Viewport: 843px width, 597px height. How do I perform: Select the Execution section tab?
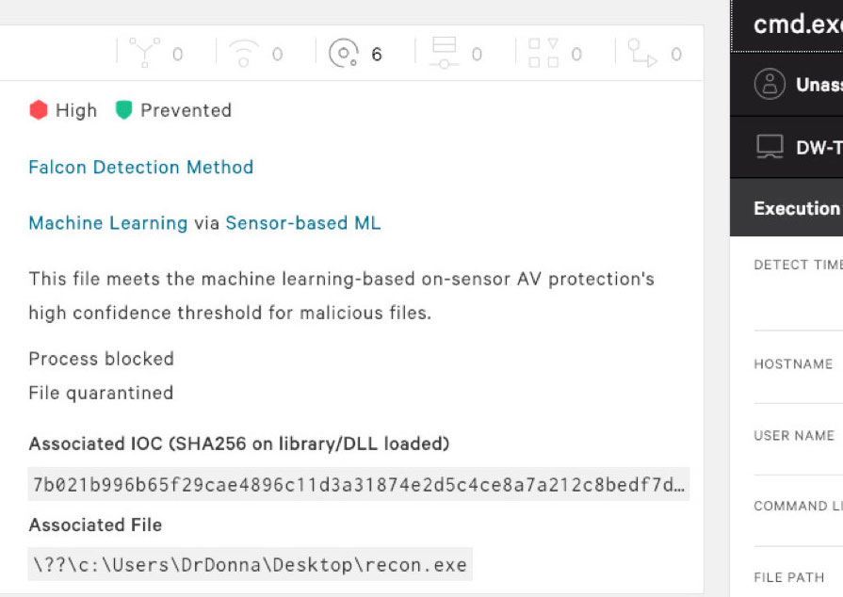click(786, 207)
